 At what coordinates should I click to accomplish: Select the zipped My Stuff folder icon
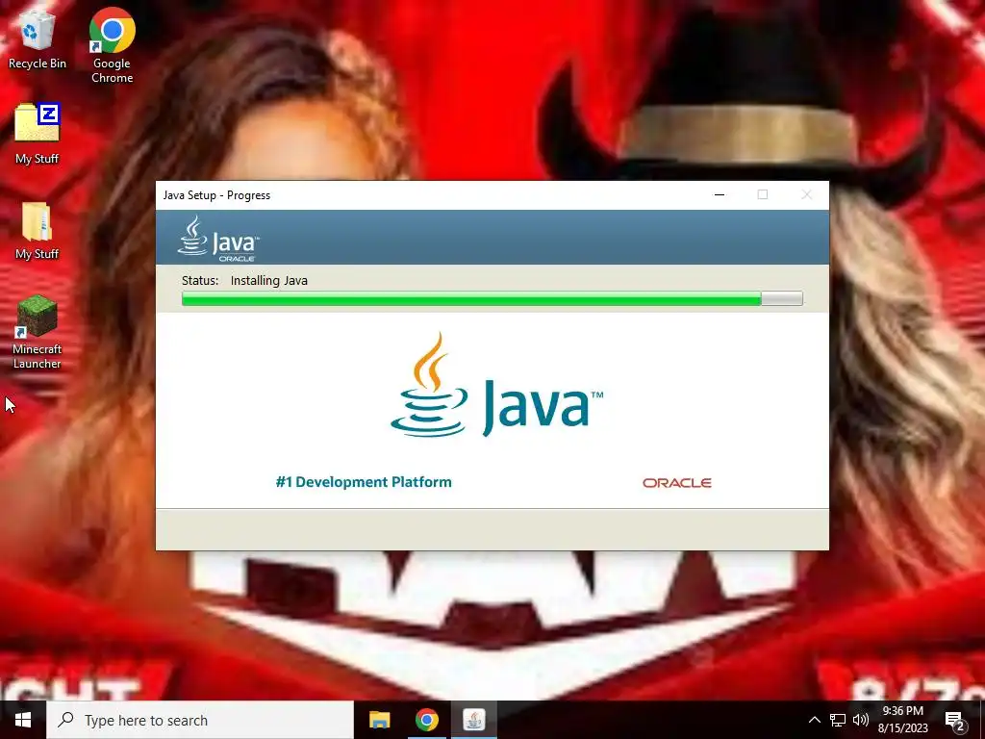(38, 134)
